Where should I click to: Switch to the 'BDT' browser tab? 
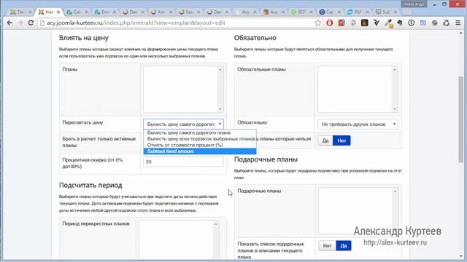click(301, 12)
